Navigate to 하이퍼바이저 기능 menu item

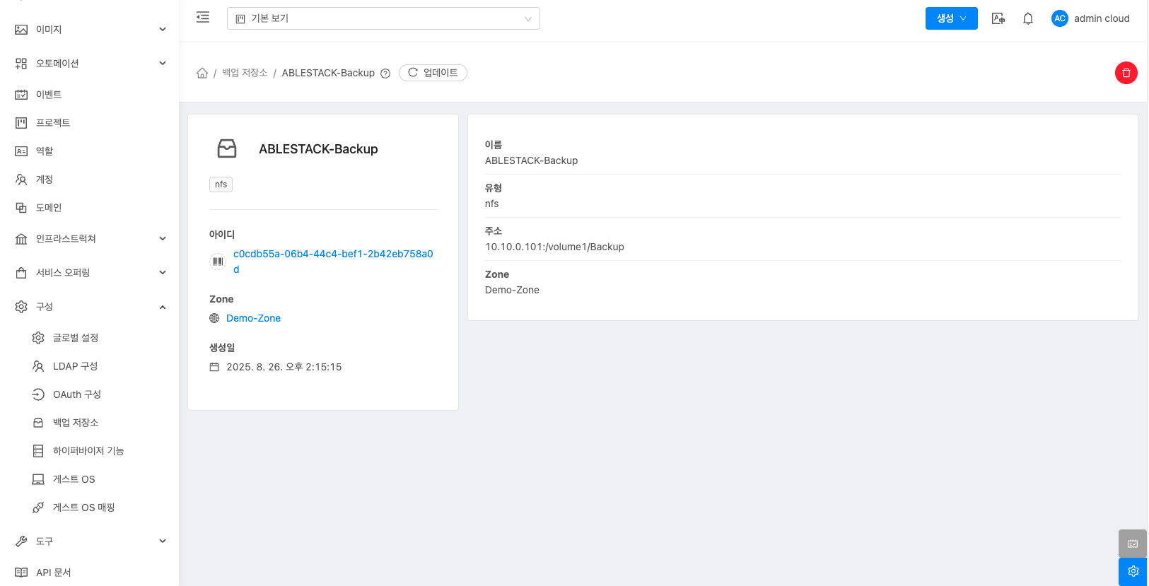tap(88, 451)
